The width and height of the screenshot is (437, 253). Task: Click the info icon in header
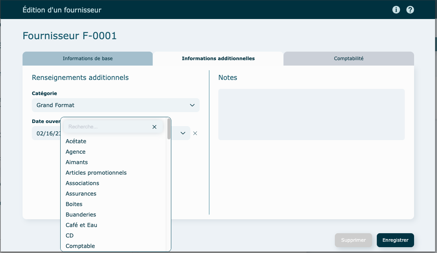pos(396,10)
